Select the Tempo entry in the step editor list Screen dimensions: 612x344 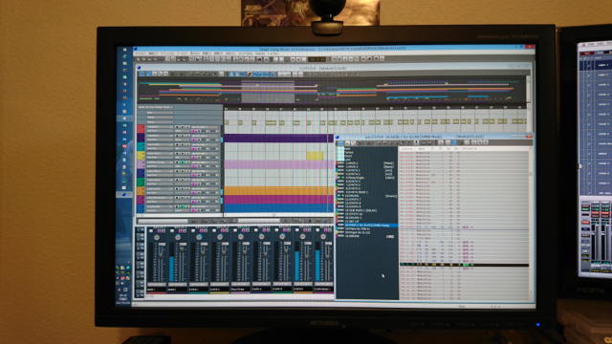349,153
